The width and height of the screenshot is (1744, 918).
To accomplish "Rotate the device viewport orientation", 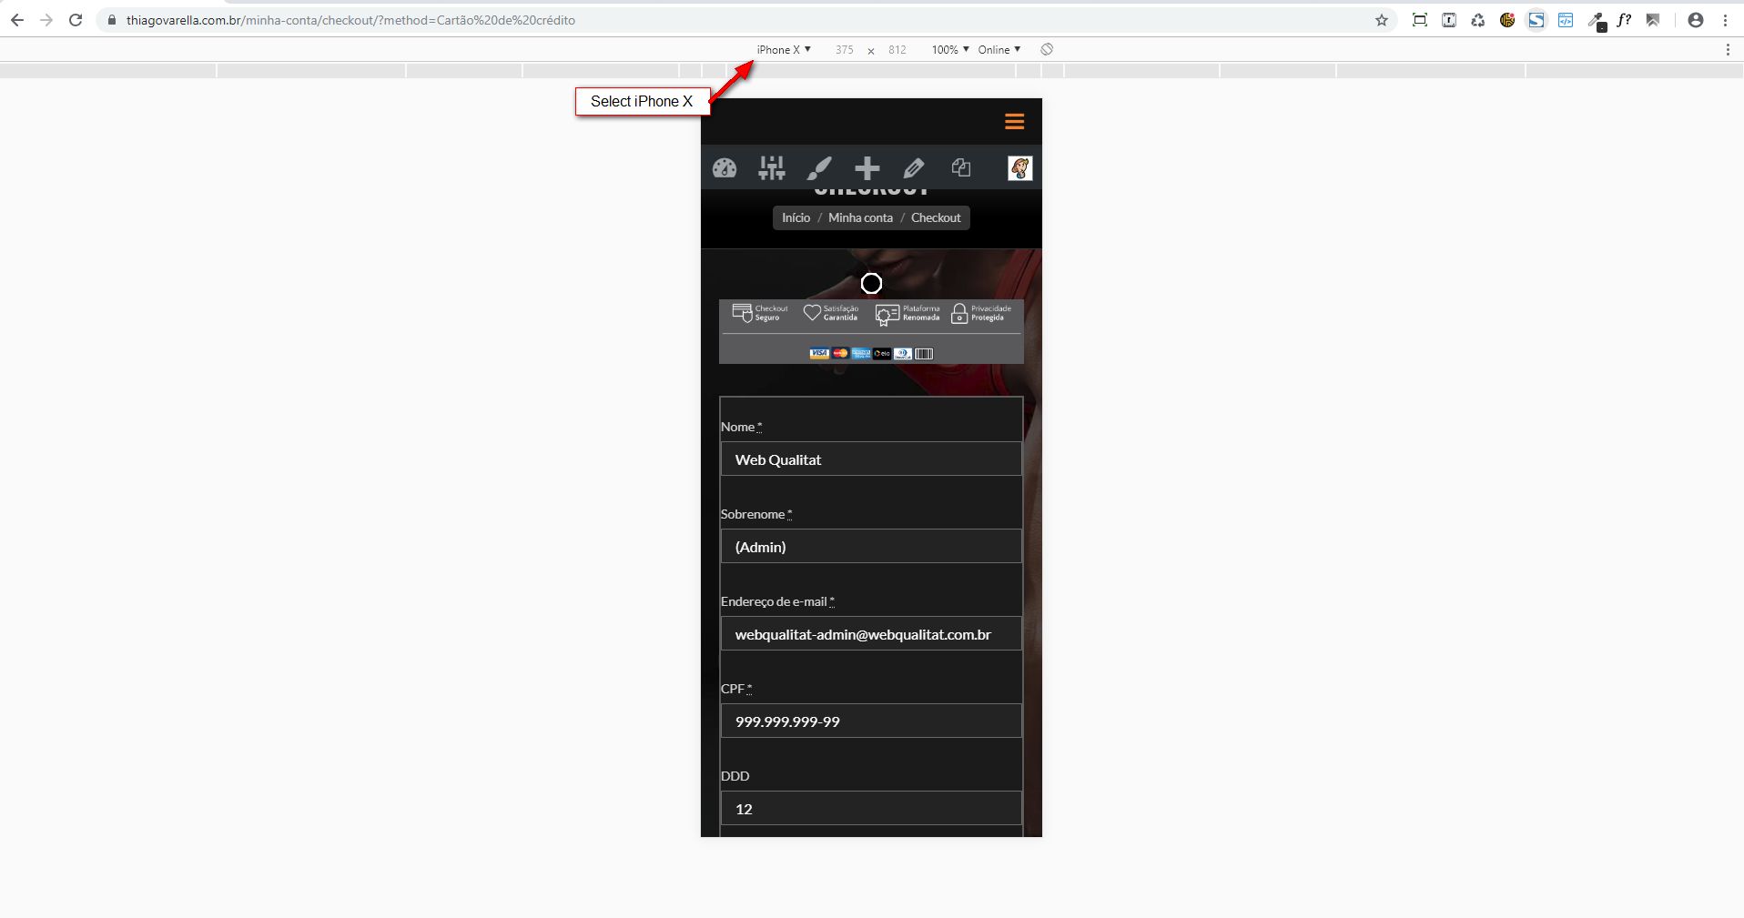I will pos(1047,49).
